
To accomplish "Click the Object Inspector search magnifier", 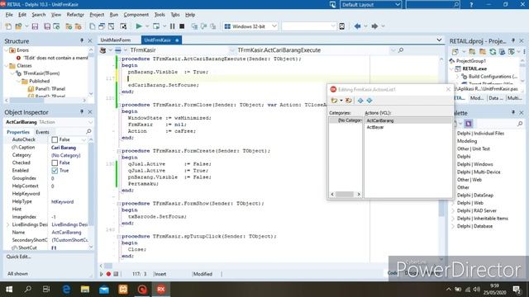I will pyautogui.click(x=88, y=131).
